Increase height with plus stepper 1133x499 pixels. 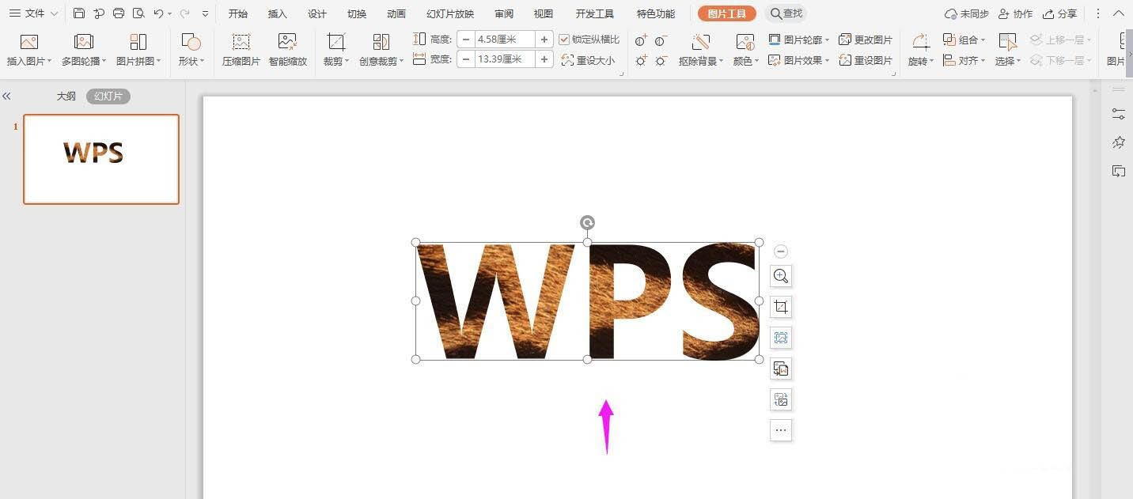[544, 40]
